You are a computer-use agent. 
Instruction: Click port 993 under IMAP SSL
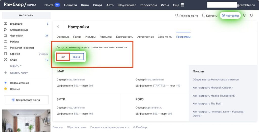tap(91, 85)
